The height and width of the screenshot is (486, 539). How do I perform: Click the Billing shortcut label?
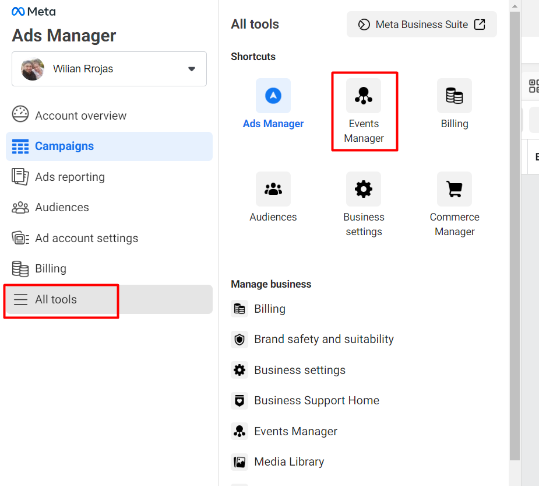click(455, 124)
